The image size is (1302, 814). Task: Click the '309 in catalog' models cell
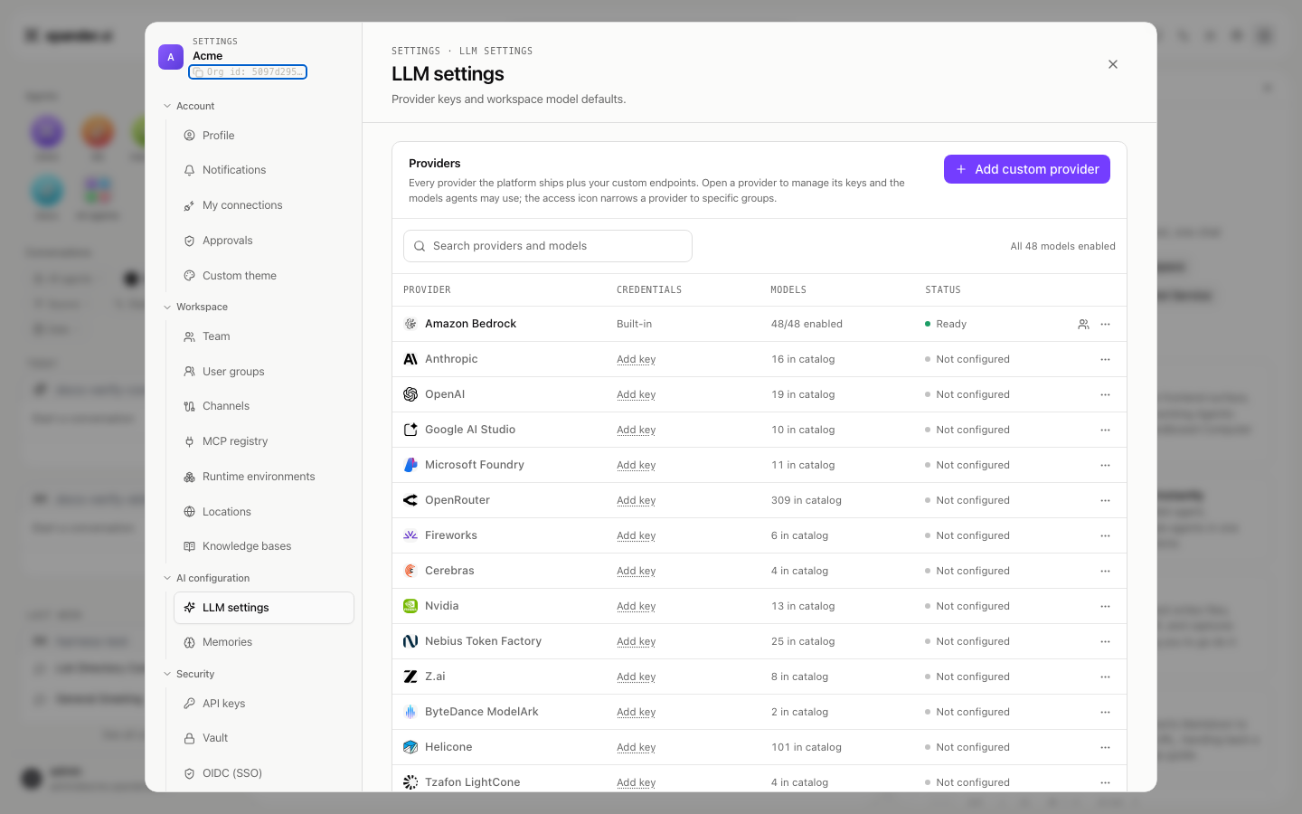pos(807,500)
